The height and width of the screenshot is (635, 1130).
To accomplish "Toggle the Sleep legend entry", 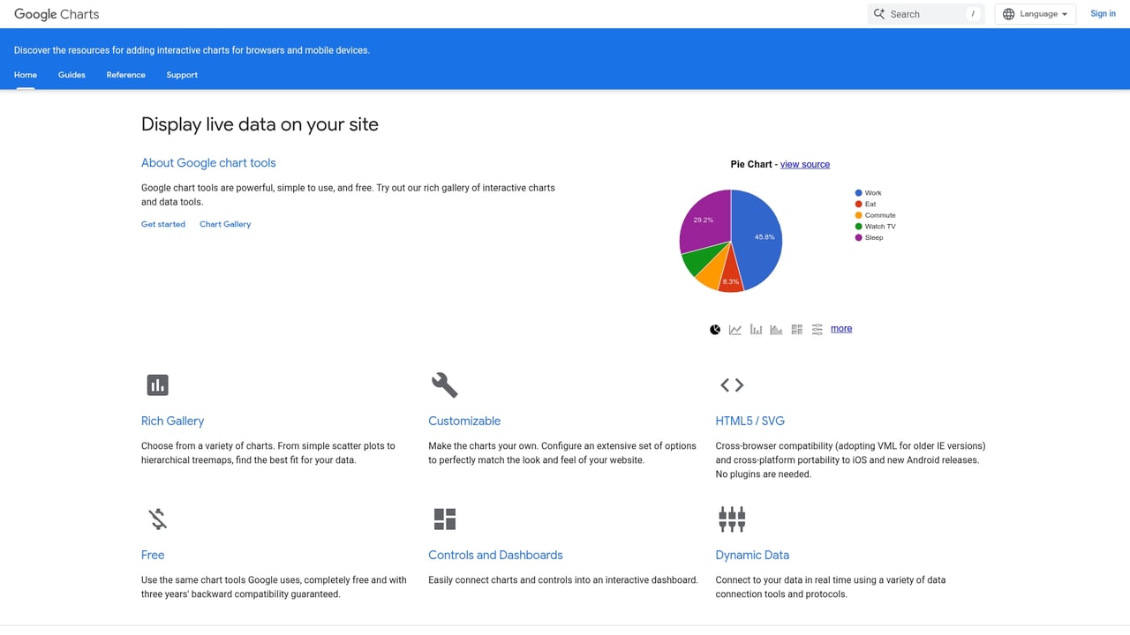I will [x=872, y=237].
